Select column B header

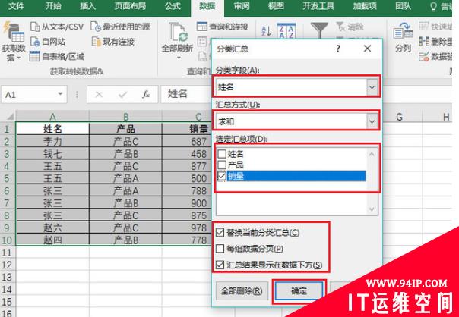(x=126, y=117)
